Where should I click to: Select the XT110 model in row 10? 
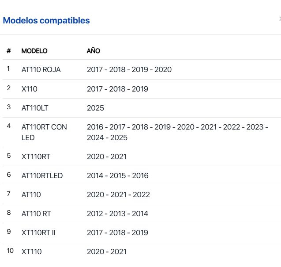(x=32, y=252)
